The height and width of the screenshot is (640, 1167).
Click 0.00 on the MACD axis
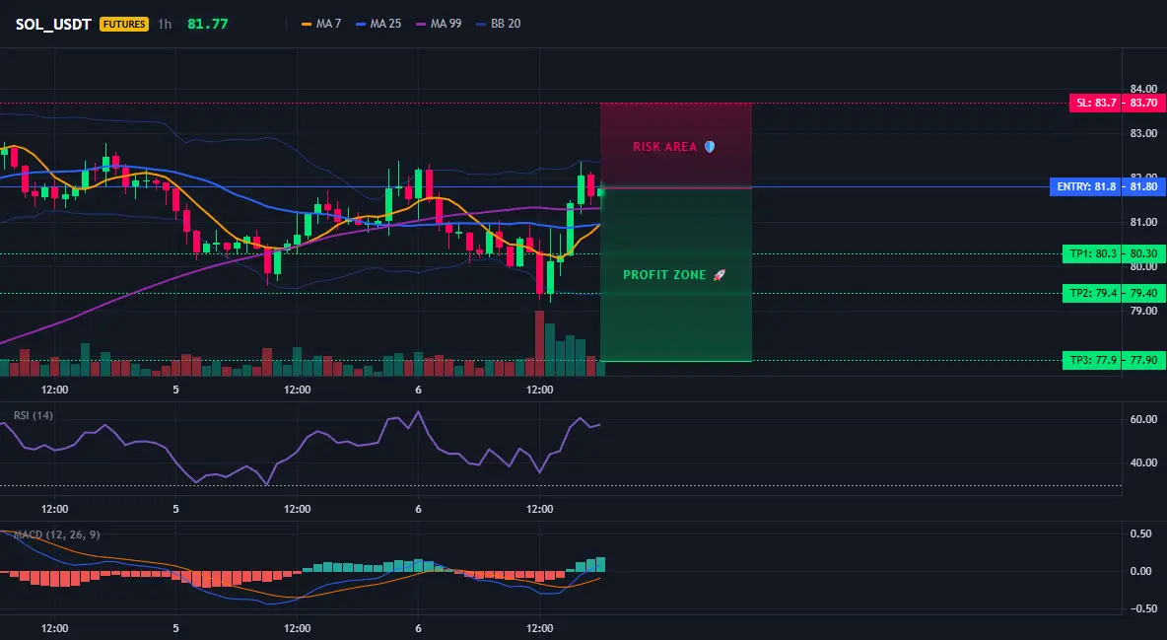[1141, 571]
